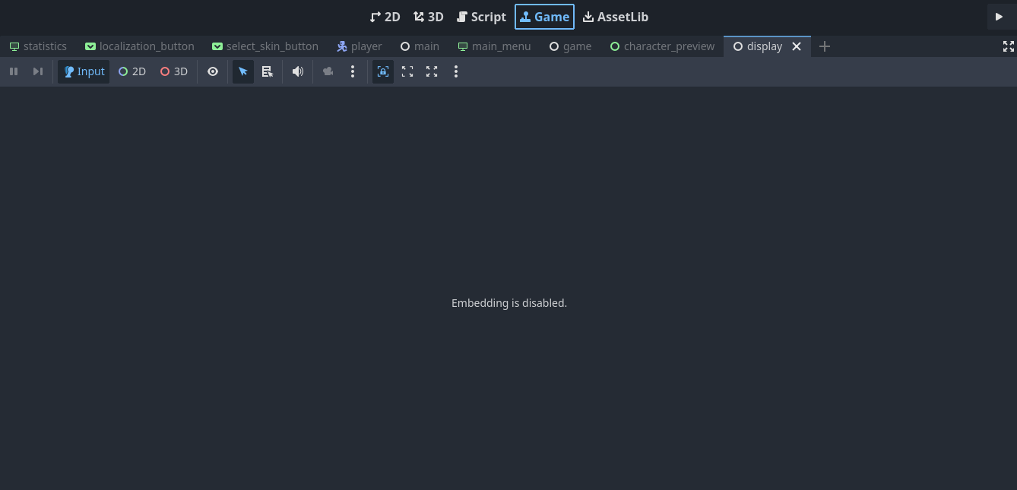Toggle the embed game on play icon
Image resolution: width=1017 pixels, height=490 pixels.
point(383,71)
